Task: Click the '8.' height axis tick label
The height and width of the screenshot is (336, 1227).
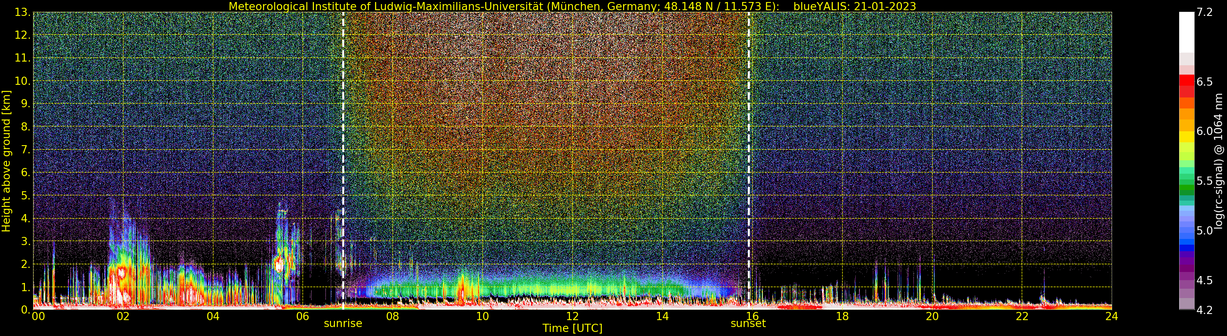Action: point(26,126)
